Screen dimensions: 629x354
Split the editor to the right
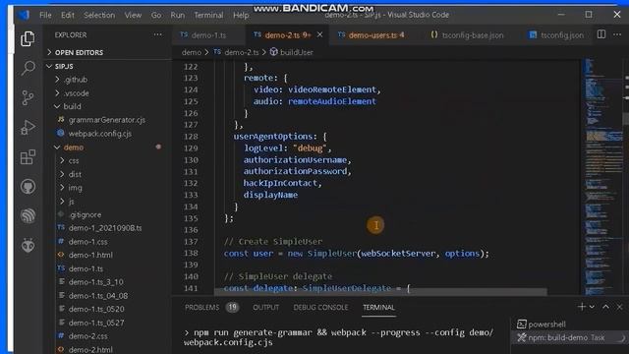[x=600, y=34]
